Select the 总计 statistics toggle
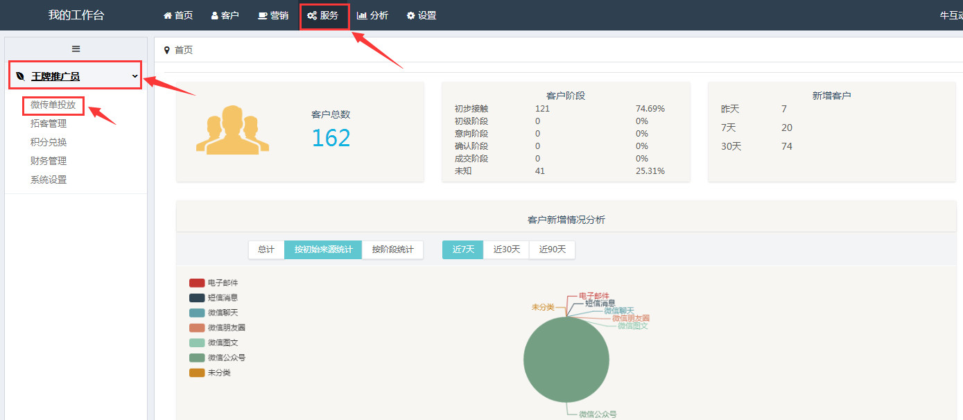This screenshot has width=963, height=420. (266, 250)
